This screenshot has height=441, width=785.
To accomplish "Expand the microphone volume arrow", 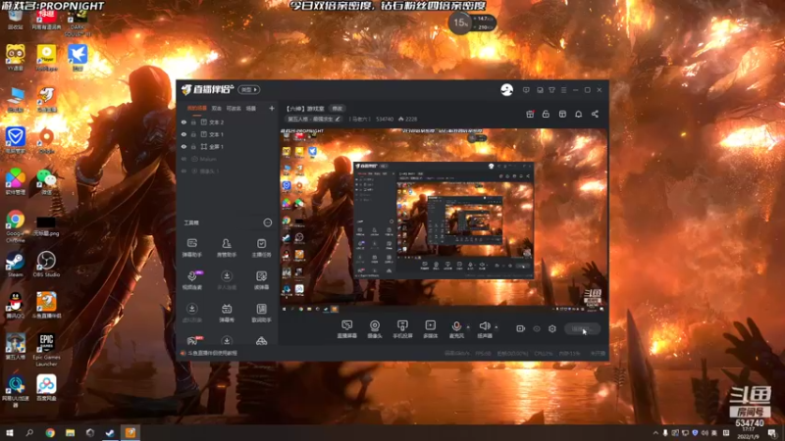I will [x=468, y=327].
